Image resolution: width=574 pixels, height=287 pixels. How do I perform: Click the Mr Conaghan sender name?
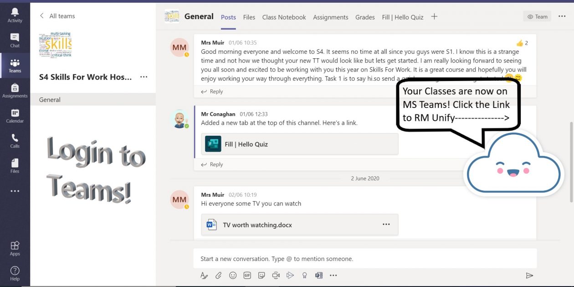[218, 114]
